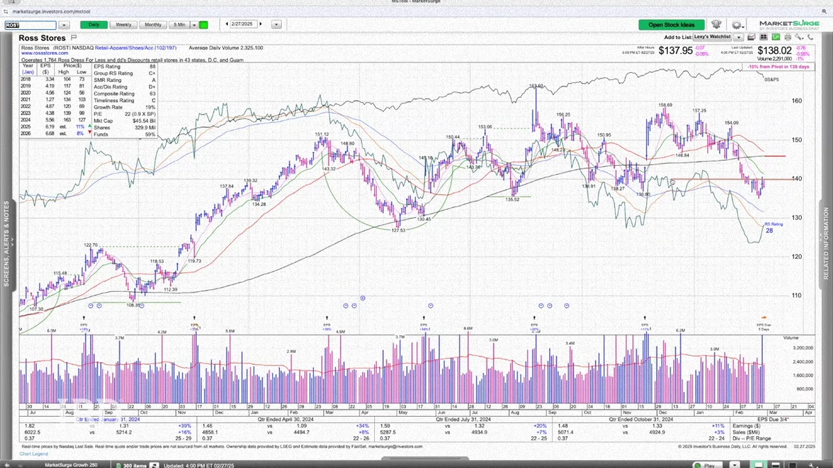
Task: Click the green chart mode icon
Action: pyautogui.click(x=775, y=37)
